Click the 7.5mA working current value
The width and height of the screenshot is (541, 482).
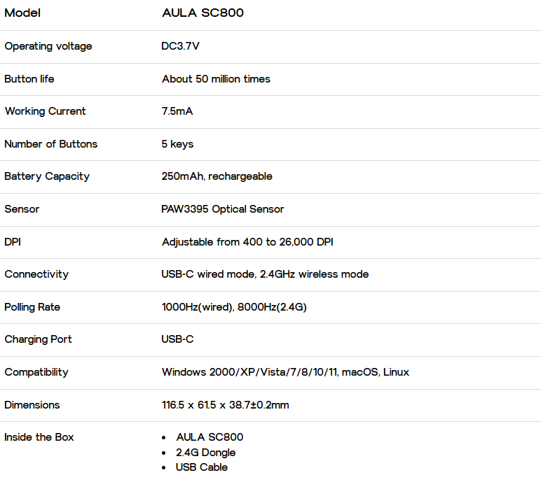(x=177, y=111)
